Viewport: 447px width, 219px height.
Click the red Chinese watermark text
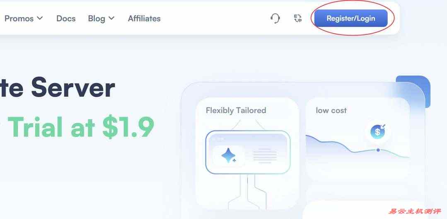point(415,211)
